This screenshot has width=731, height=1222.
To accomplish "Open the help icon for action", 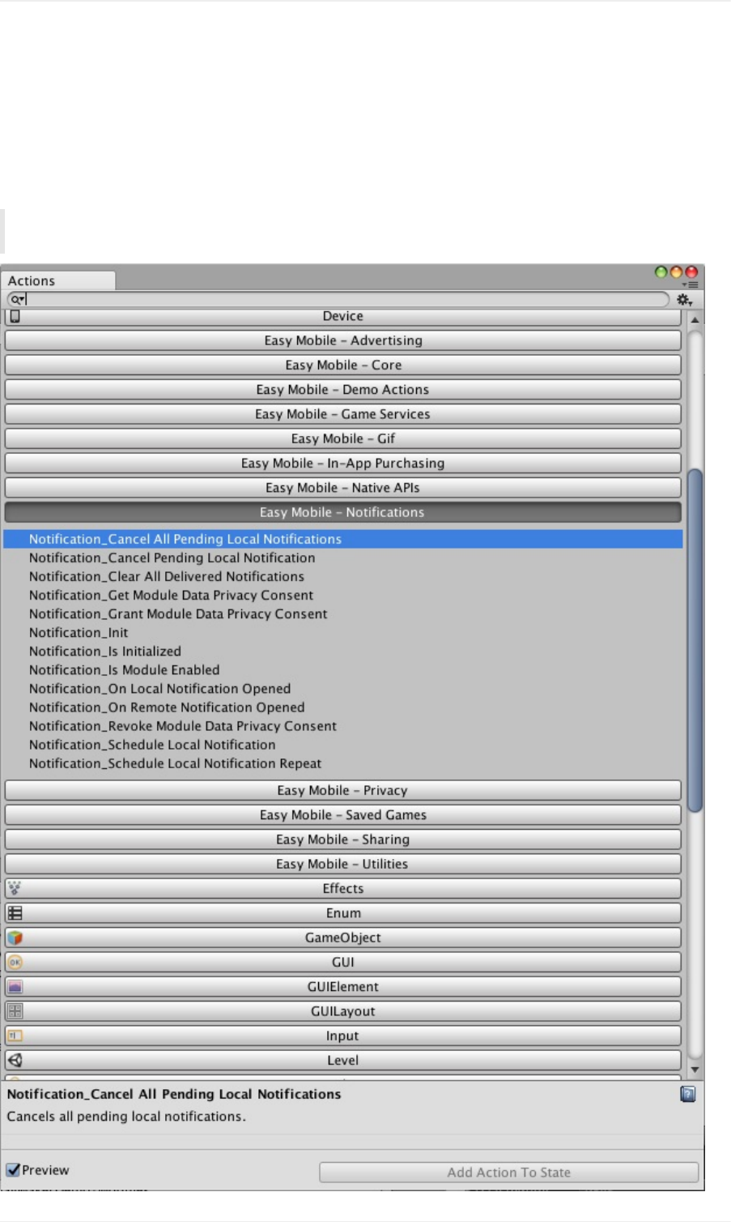I will tap(688, 1095).
